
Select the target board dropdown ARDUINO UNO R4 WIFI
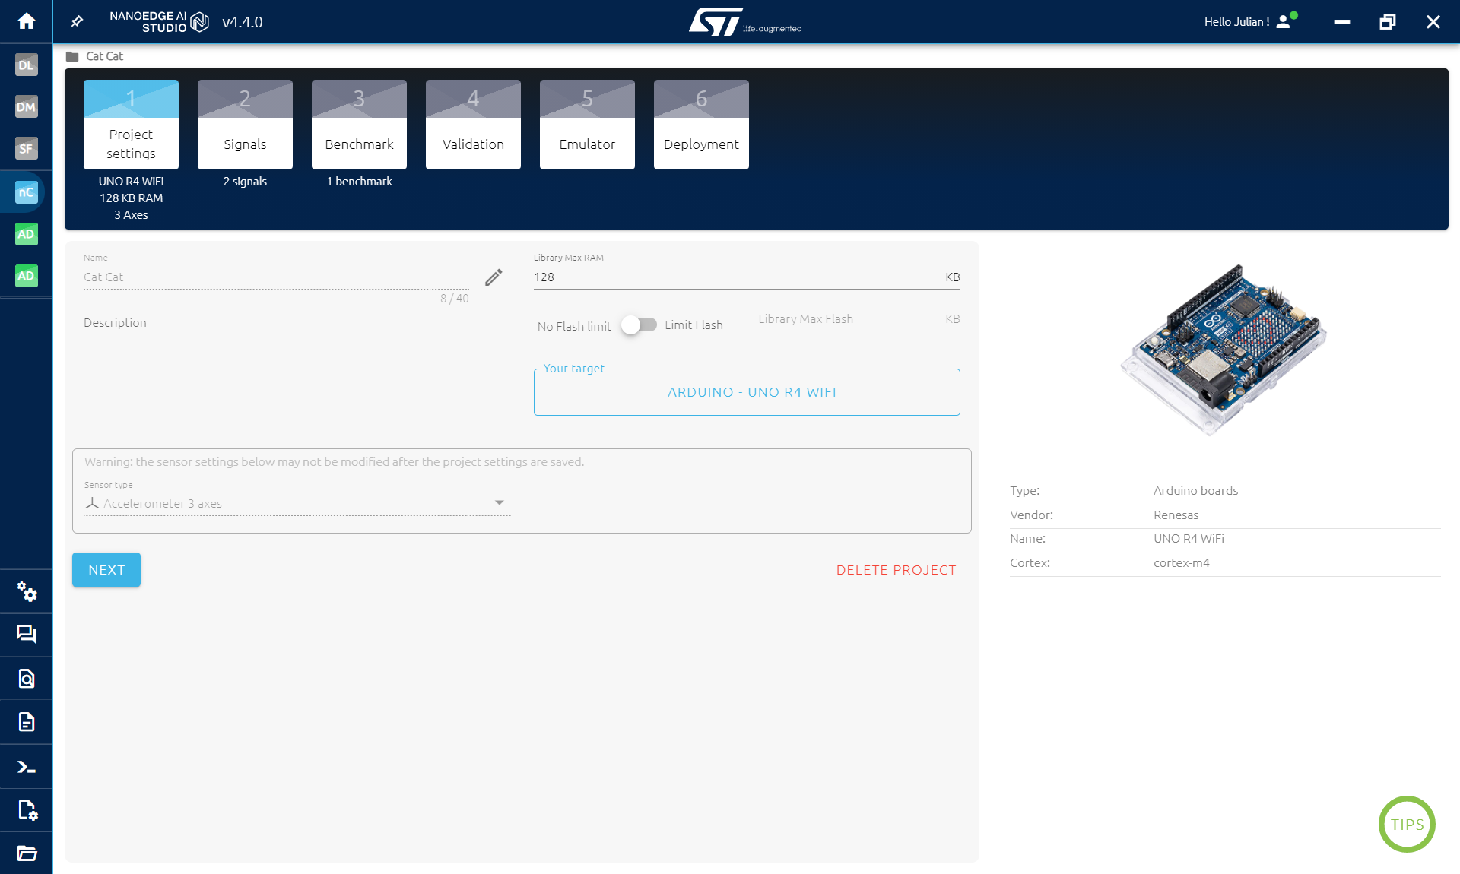tap(747, 392)
